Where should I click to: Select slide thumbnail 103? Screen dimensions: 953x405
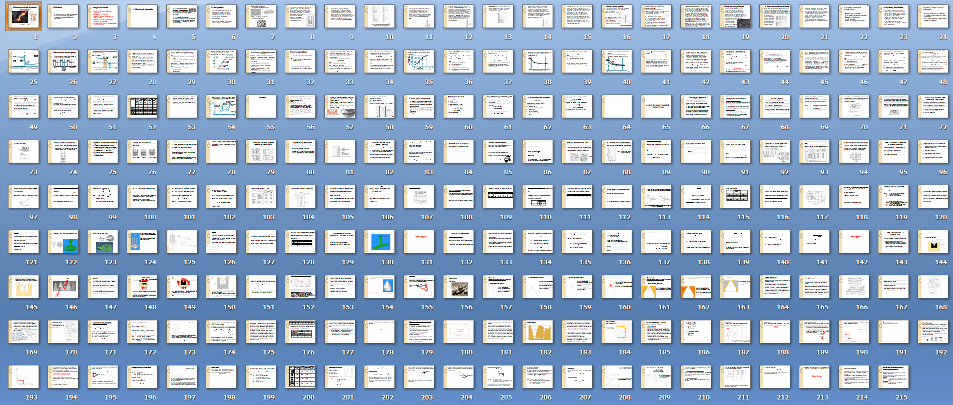tap(261, 197)
